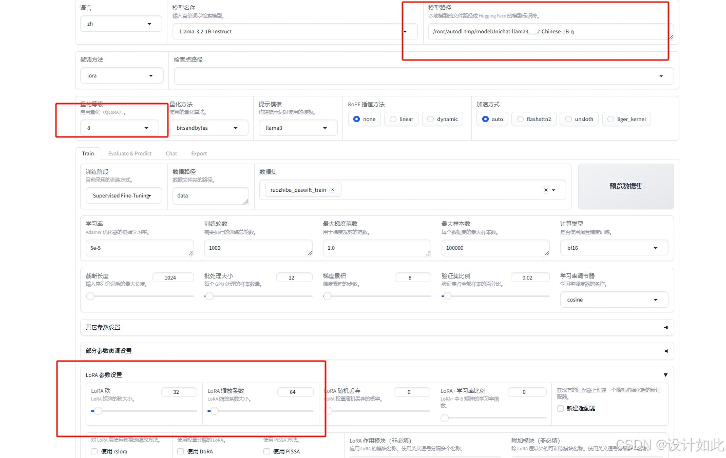This screenshot has width=726, height=458.
Task: Switch to the Train tab
Action: [88, 153]
